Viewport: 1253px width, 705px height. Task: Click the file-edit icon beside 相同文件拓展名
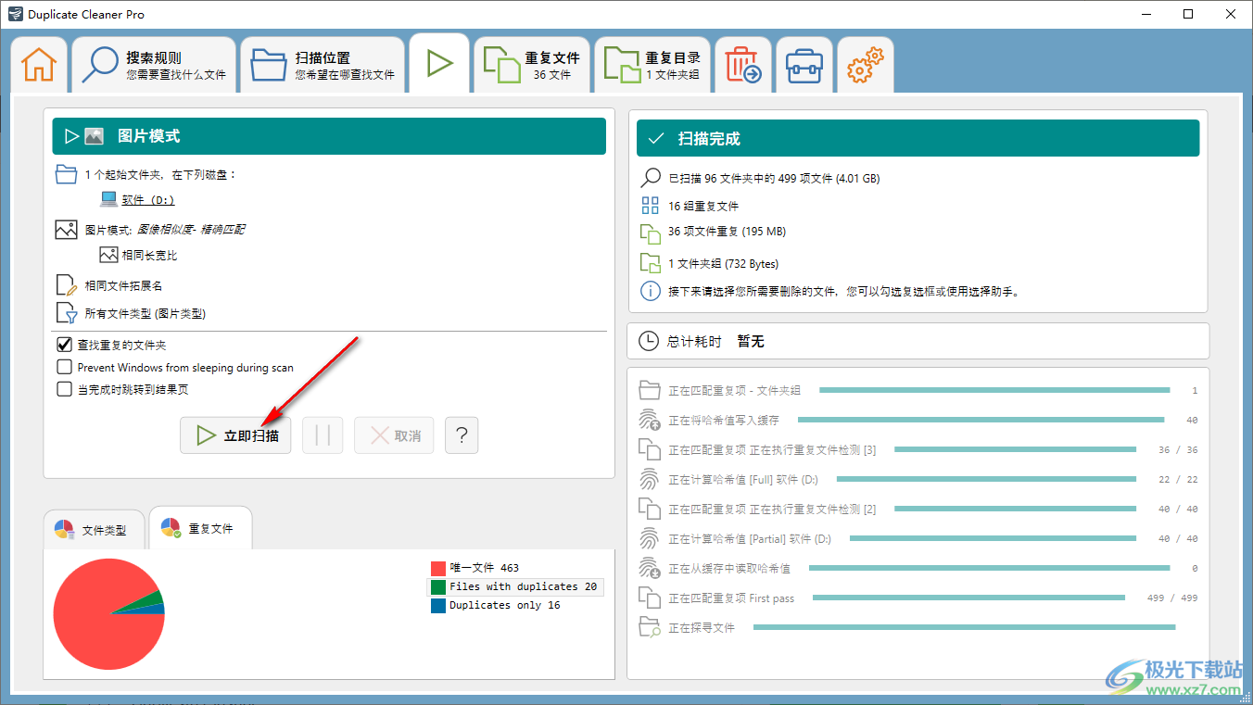66,285
